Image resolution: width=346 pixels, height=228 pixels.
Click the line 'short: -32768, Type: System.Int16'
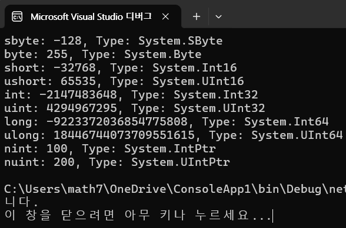pos(121,68)
